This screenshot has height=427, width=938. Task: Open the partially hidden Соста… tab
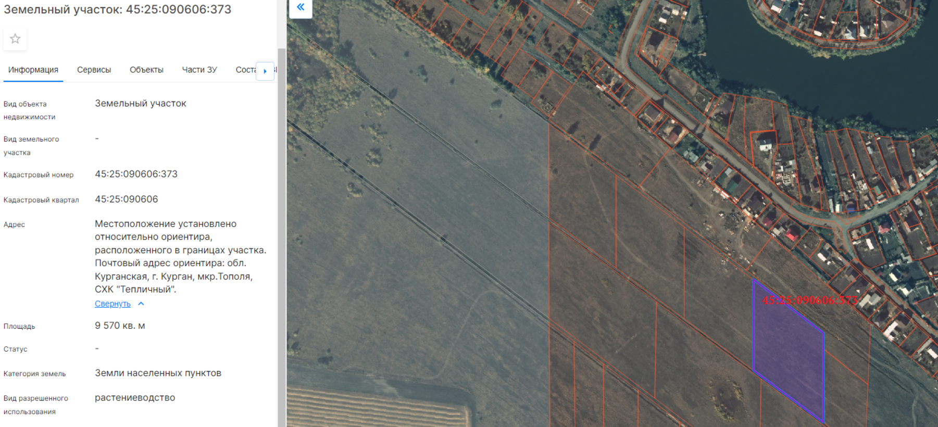pyautogui.click(x=245, y=70)
